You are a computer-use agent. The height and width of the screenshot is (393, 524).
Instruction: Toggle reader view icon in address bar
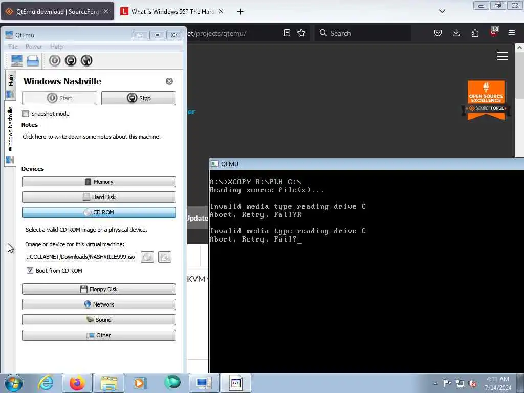coord(287,33)
